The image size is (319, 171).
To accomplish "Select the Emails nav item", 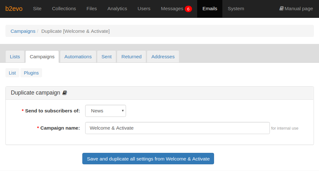I will 210,9.
